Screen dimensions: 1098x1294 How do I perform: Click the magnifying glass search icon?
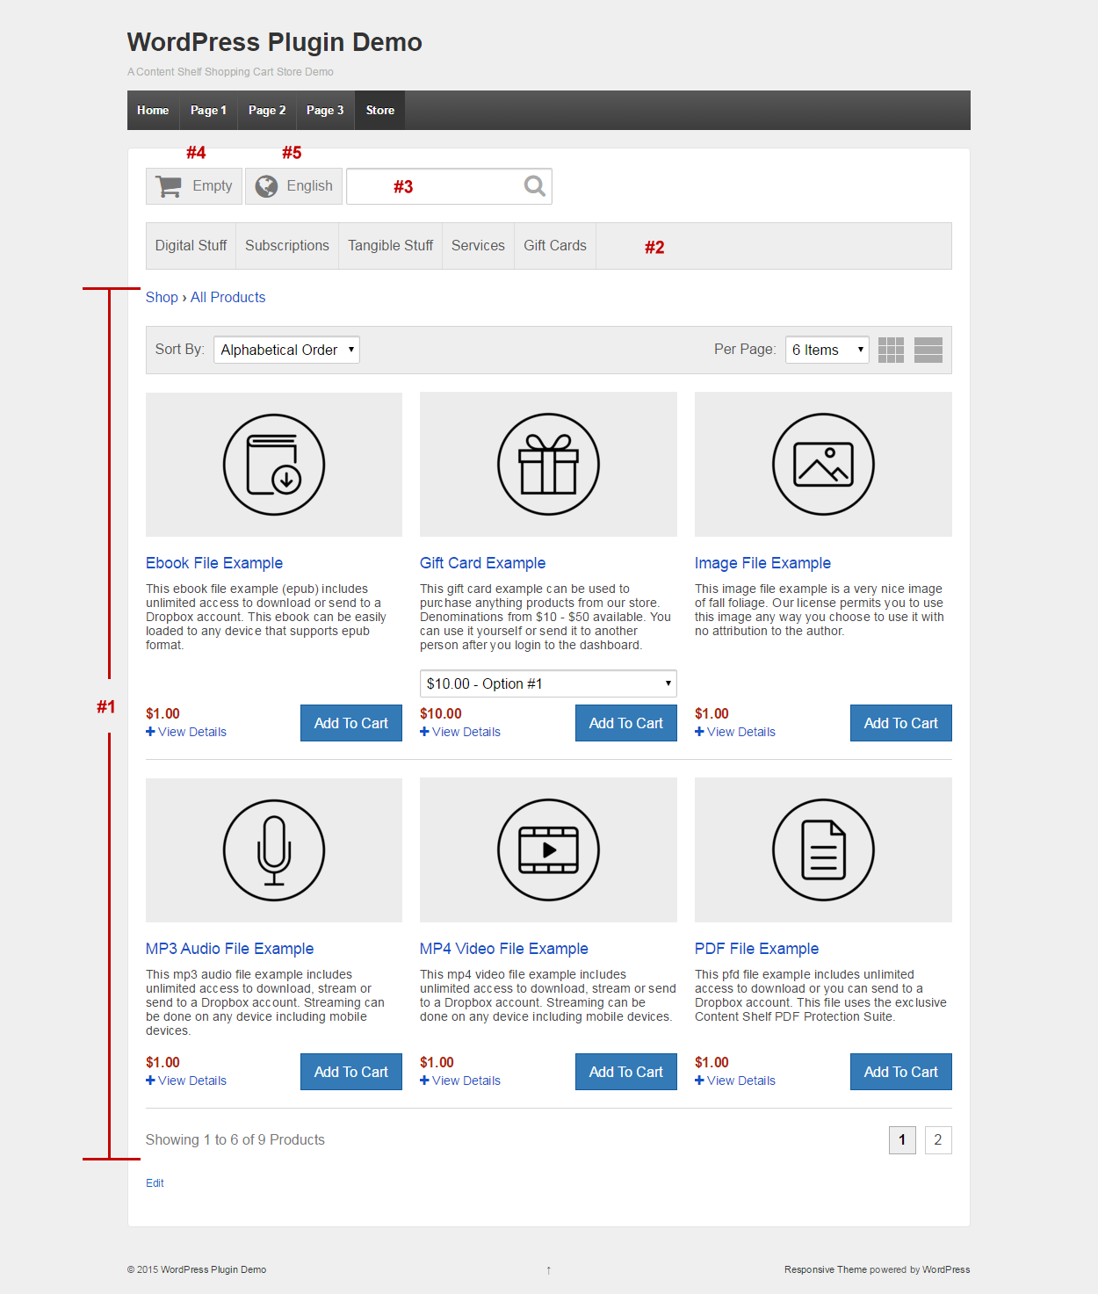pyautogui.click(x=534, y=186)
